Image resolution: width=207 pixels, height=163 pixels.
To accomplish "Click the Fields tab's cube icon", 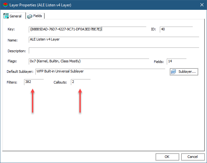I will coord(30,16).
